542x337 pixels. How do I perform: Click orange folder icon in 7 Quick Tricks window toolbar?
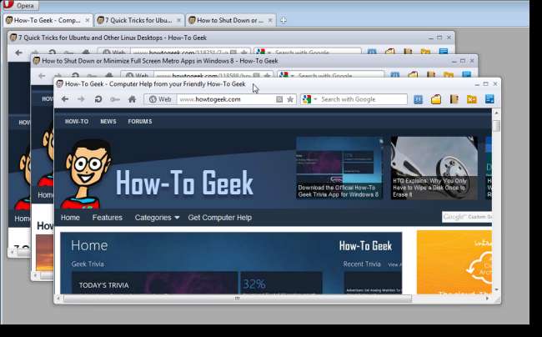[x=425, y=53]
